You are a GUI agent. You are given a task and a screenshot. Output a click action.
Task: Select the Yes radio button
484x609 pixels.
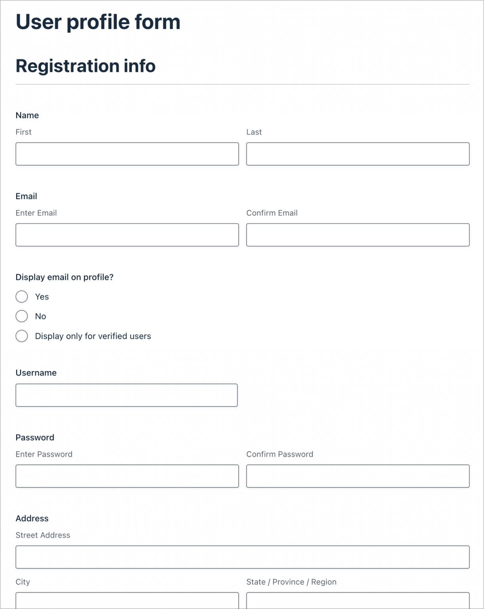pos(22,297)
